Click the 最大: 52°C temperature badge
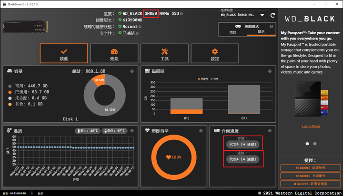 click(88, 131)
